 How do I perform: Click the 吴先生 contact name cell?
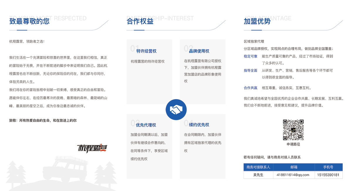coord(258,175)
